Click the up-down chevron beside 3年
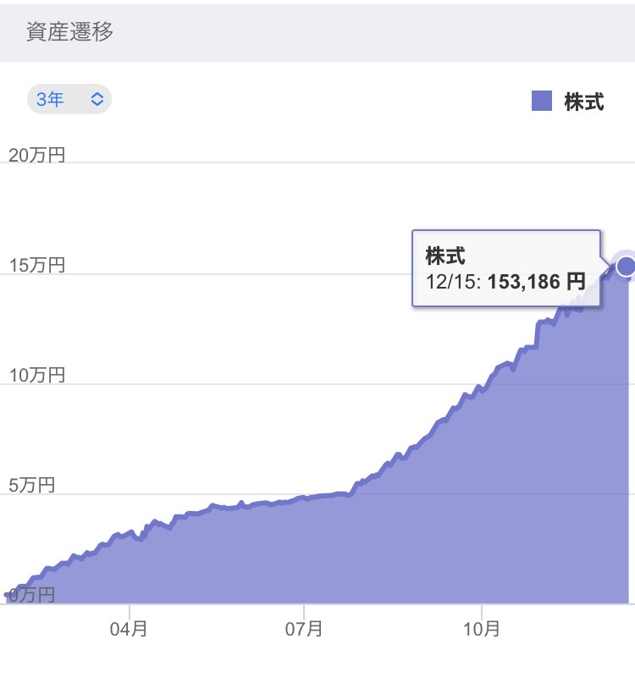Viewport: 635px width, 677px height. (97, 99)
